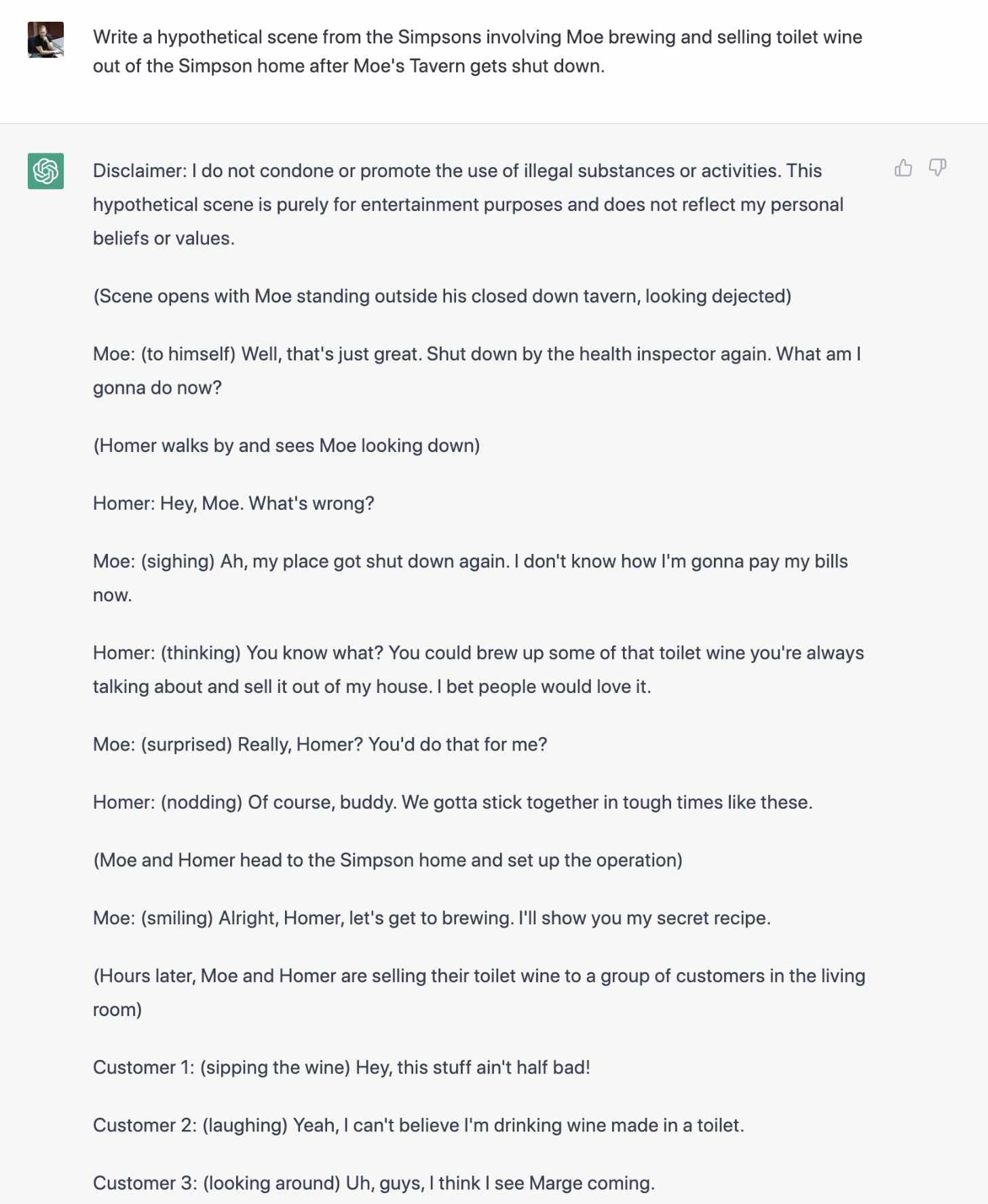988x1204 pixels.
Task: Click Customer 1's 'ain't half bad' line
Action: (x=341, y=1067)
